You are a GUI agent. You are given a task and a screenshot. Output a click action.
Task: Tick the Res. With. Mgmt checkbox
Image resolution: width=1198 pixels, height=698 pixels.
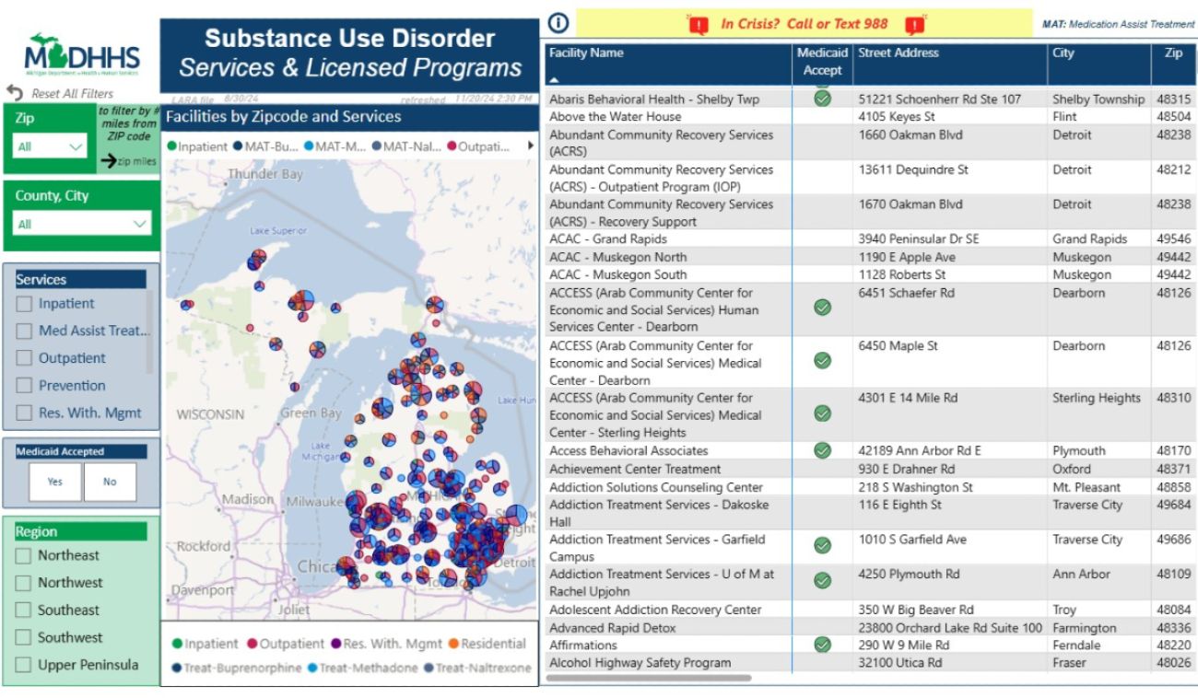pos(24,413)
